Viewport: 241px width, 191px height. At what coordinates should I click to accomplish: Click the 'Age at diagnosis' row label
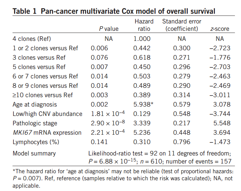click(35, 104)
